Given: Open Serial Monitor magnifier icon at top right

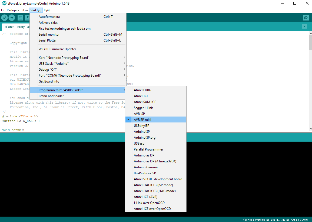Looking at the screenshot, I should [306, 18].
